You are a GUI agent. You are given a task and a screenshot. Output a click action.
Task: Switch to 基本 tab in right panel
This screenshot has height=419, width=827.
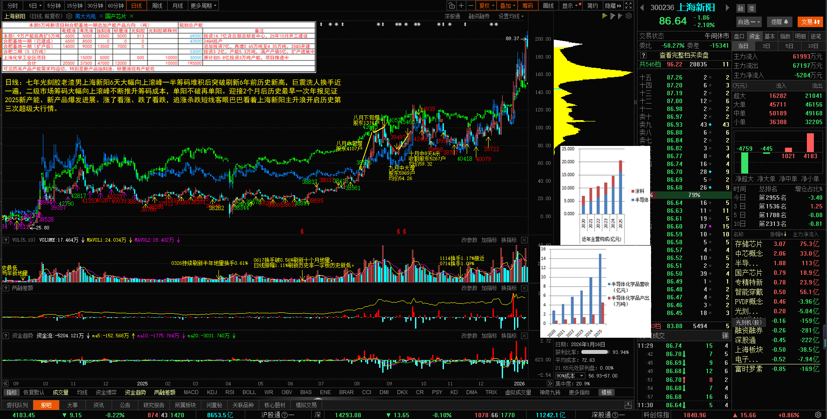point(770,36)
